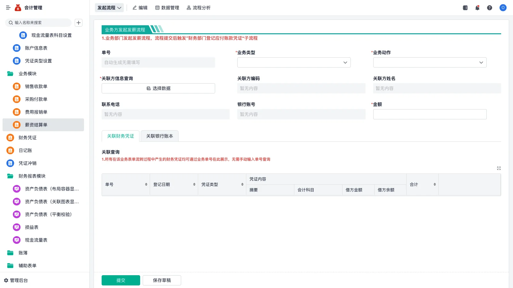
Task: Click the 保存草稿 button
Action: [x=162, y=280]
